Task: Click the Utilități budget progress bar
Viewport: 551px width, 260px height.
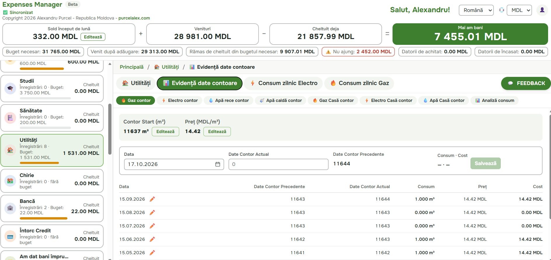Action: click(39, 163)
